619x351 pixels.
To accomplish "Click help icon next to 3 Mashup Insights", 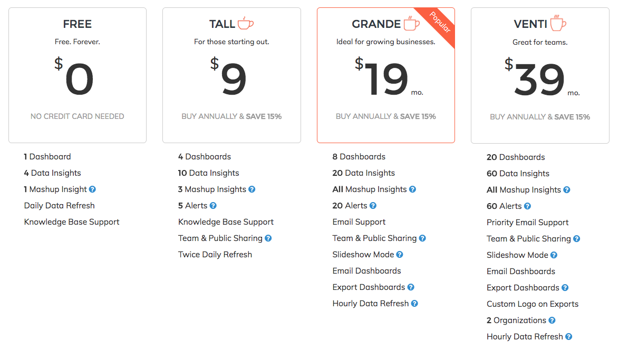I will [x=252, y=189].
